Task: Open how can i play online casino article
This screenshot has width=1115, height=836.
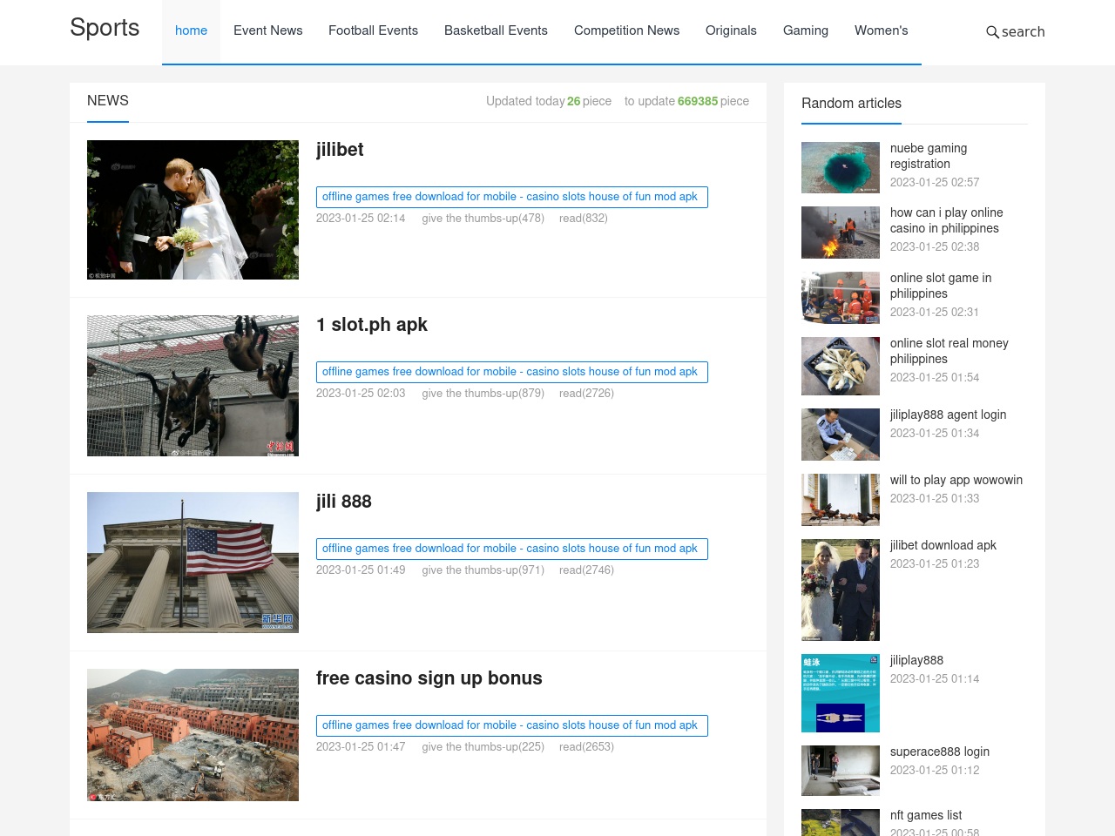Action: tap(947, 220)
